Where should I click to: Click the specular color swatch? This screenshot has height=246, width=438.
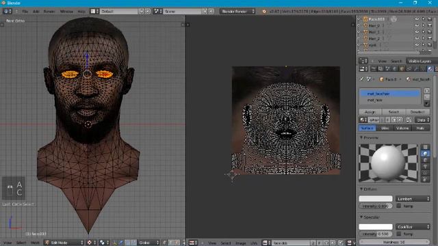point(376,226)
